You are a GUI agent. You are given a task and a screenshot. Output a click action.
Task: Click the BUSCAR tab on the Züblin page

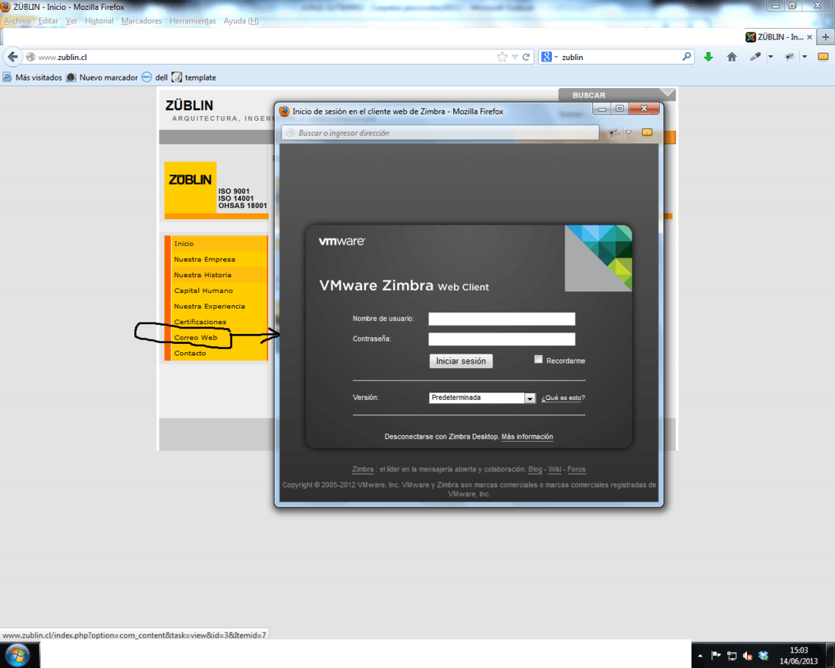pos(588,95)
